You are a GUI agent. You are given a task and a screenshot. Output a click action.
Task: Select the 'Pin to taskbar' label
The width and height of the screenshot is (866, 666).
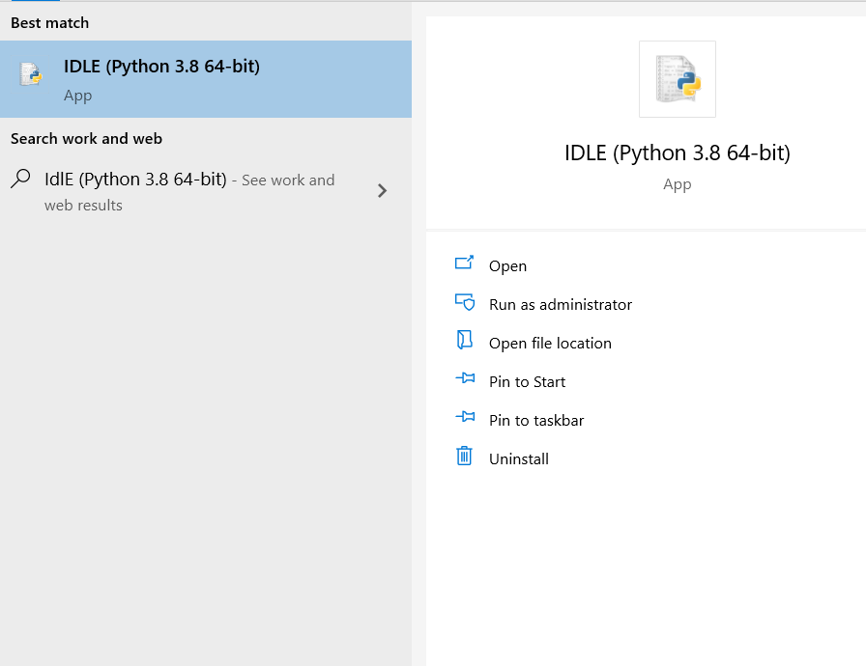point(536,421)
